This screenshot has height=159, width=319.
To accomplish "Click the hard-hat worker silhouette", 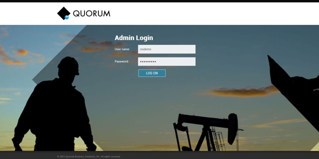I will pos(54,106).
